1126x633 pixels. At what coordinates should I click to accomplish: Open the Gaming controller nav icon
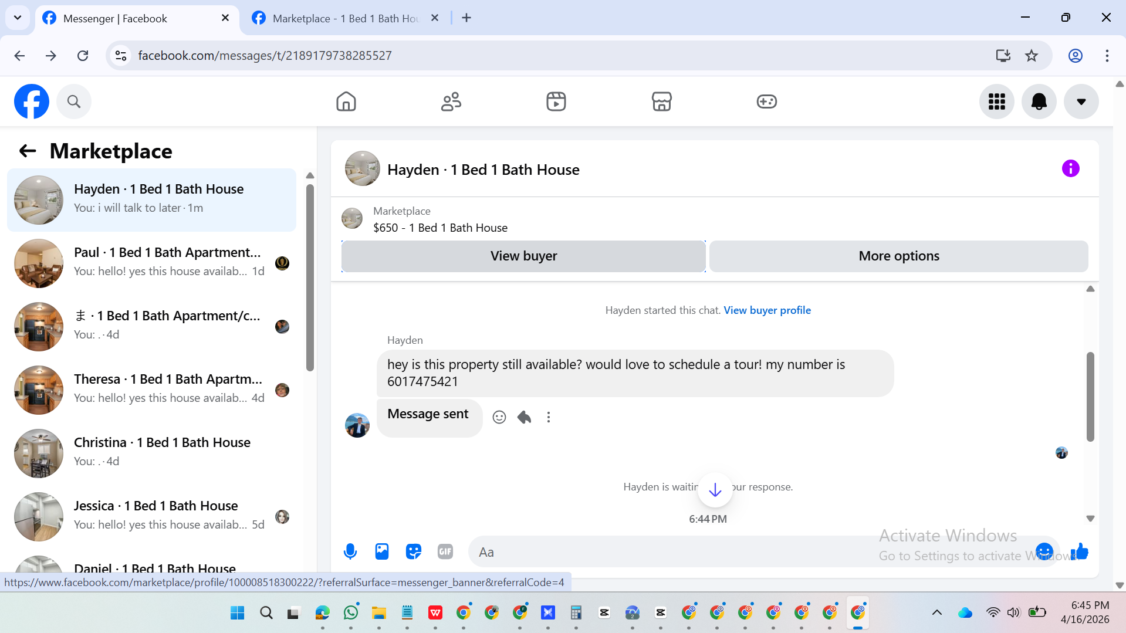click(767, 101)
